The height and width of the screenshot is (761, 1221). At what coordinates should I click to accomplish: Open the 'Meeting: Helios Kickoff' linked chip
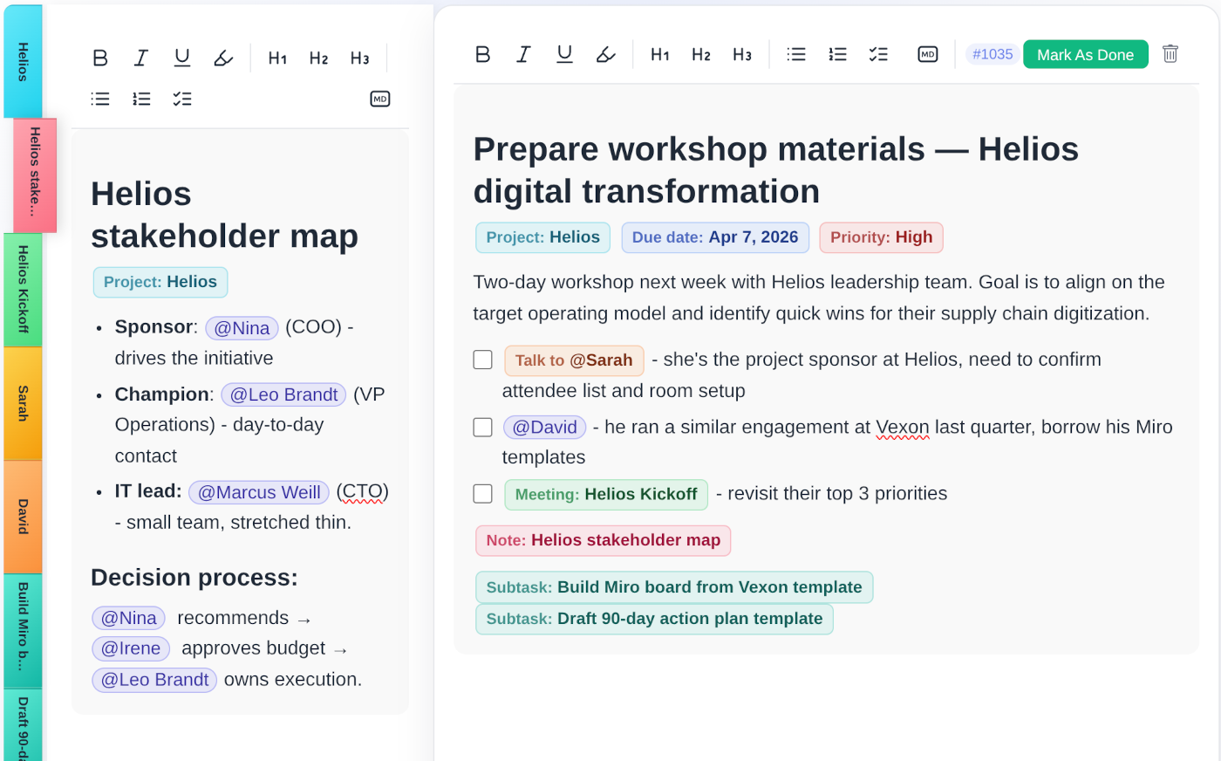606,495
